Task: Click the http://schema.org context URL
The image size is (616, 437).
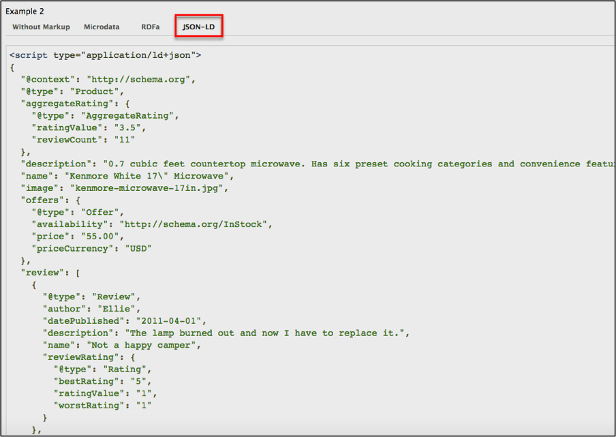Action: pos(140,78)
